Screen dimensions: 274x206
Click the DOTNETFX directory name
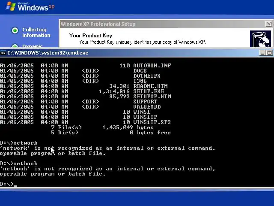pos(147,76)
